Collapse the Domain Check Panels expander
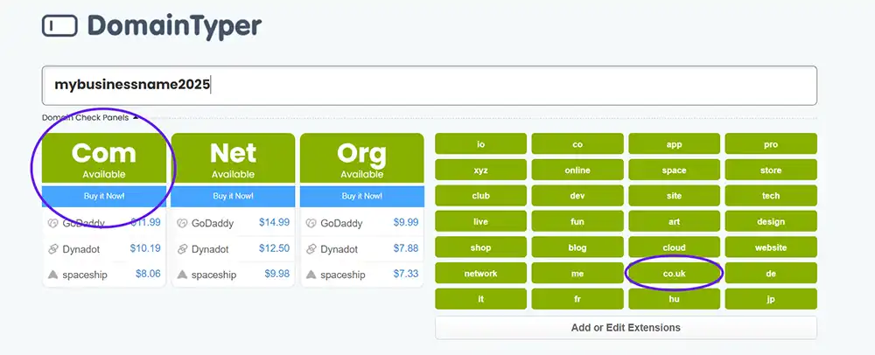875x355 pixels. (x=135, y=117)
